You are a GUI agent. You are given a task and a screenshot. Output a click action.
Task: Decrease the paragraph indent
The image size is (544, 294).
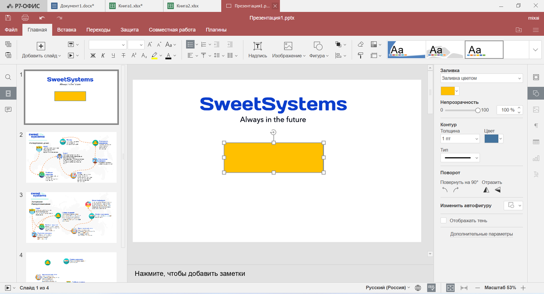click(217, 44)
